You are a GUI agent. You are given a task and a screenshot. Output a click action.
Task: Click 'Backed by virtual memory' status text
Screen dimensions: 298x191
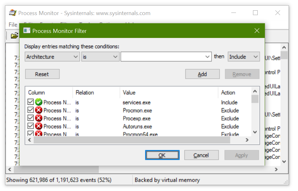click(x=167, y=180)
